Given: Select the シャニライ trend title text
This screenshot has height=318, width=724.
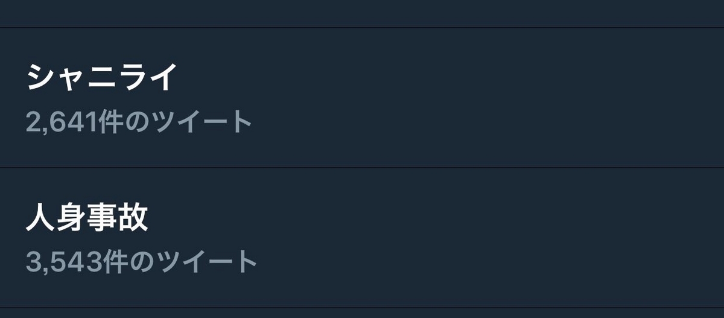Looking at the screenshot, I should click(x=102, y=77).
